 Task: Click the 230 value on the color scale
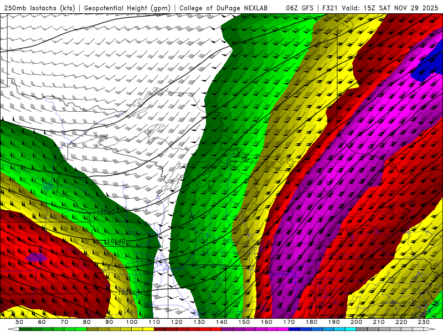(x=424, y=322)
